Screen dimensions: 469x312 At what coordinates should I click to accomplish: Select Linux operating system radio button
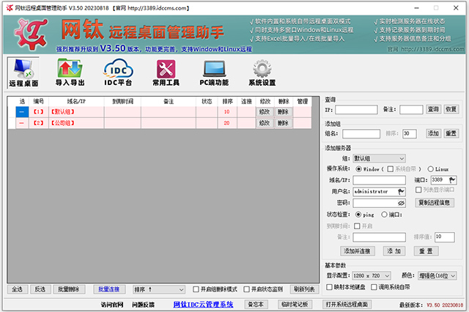[430, 169]
